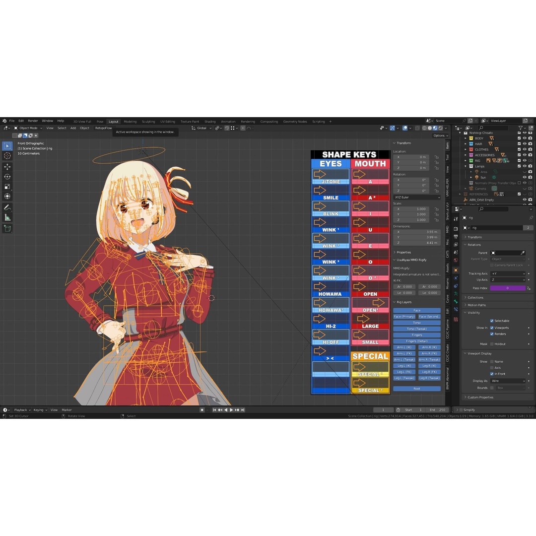This screenshot has height=536, width=536.
Task: Click the pin icon beside rig name
Action: [531, 217]
